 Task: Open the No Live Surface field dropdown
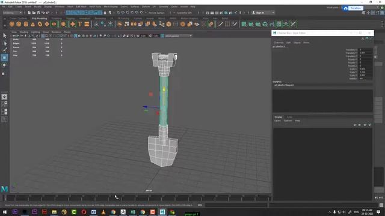click(x=156, y=13)
